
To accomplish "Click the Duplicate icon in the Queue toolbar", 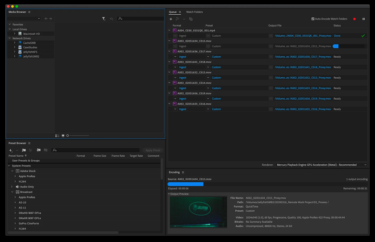I will pyautogui.click(x=191, y=19).
